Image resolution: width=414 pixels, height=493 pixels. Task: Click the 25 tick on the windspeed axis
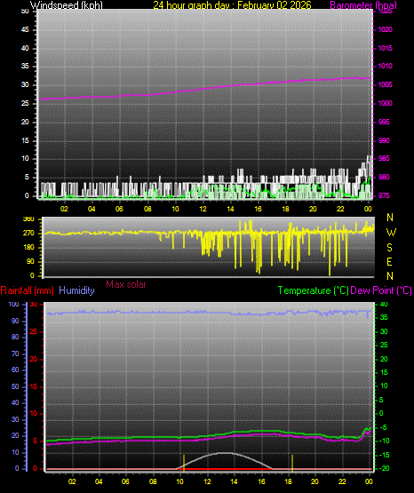(25, 103)
